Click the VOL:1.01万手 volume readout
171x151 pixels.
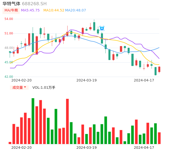44,87
